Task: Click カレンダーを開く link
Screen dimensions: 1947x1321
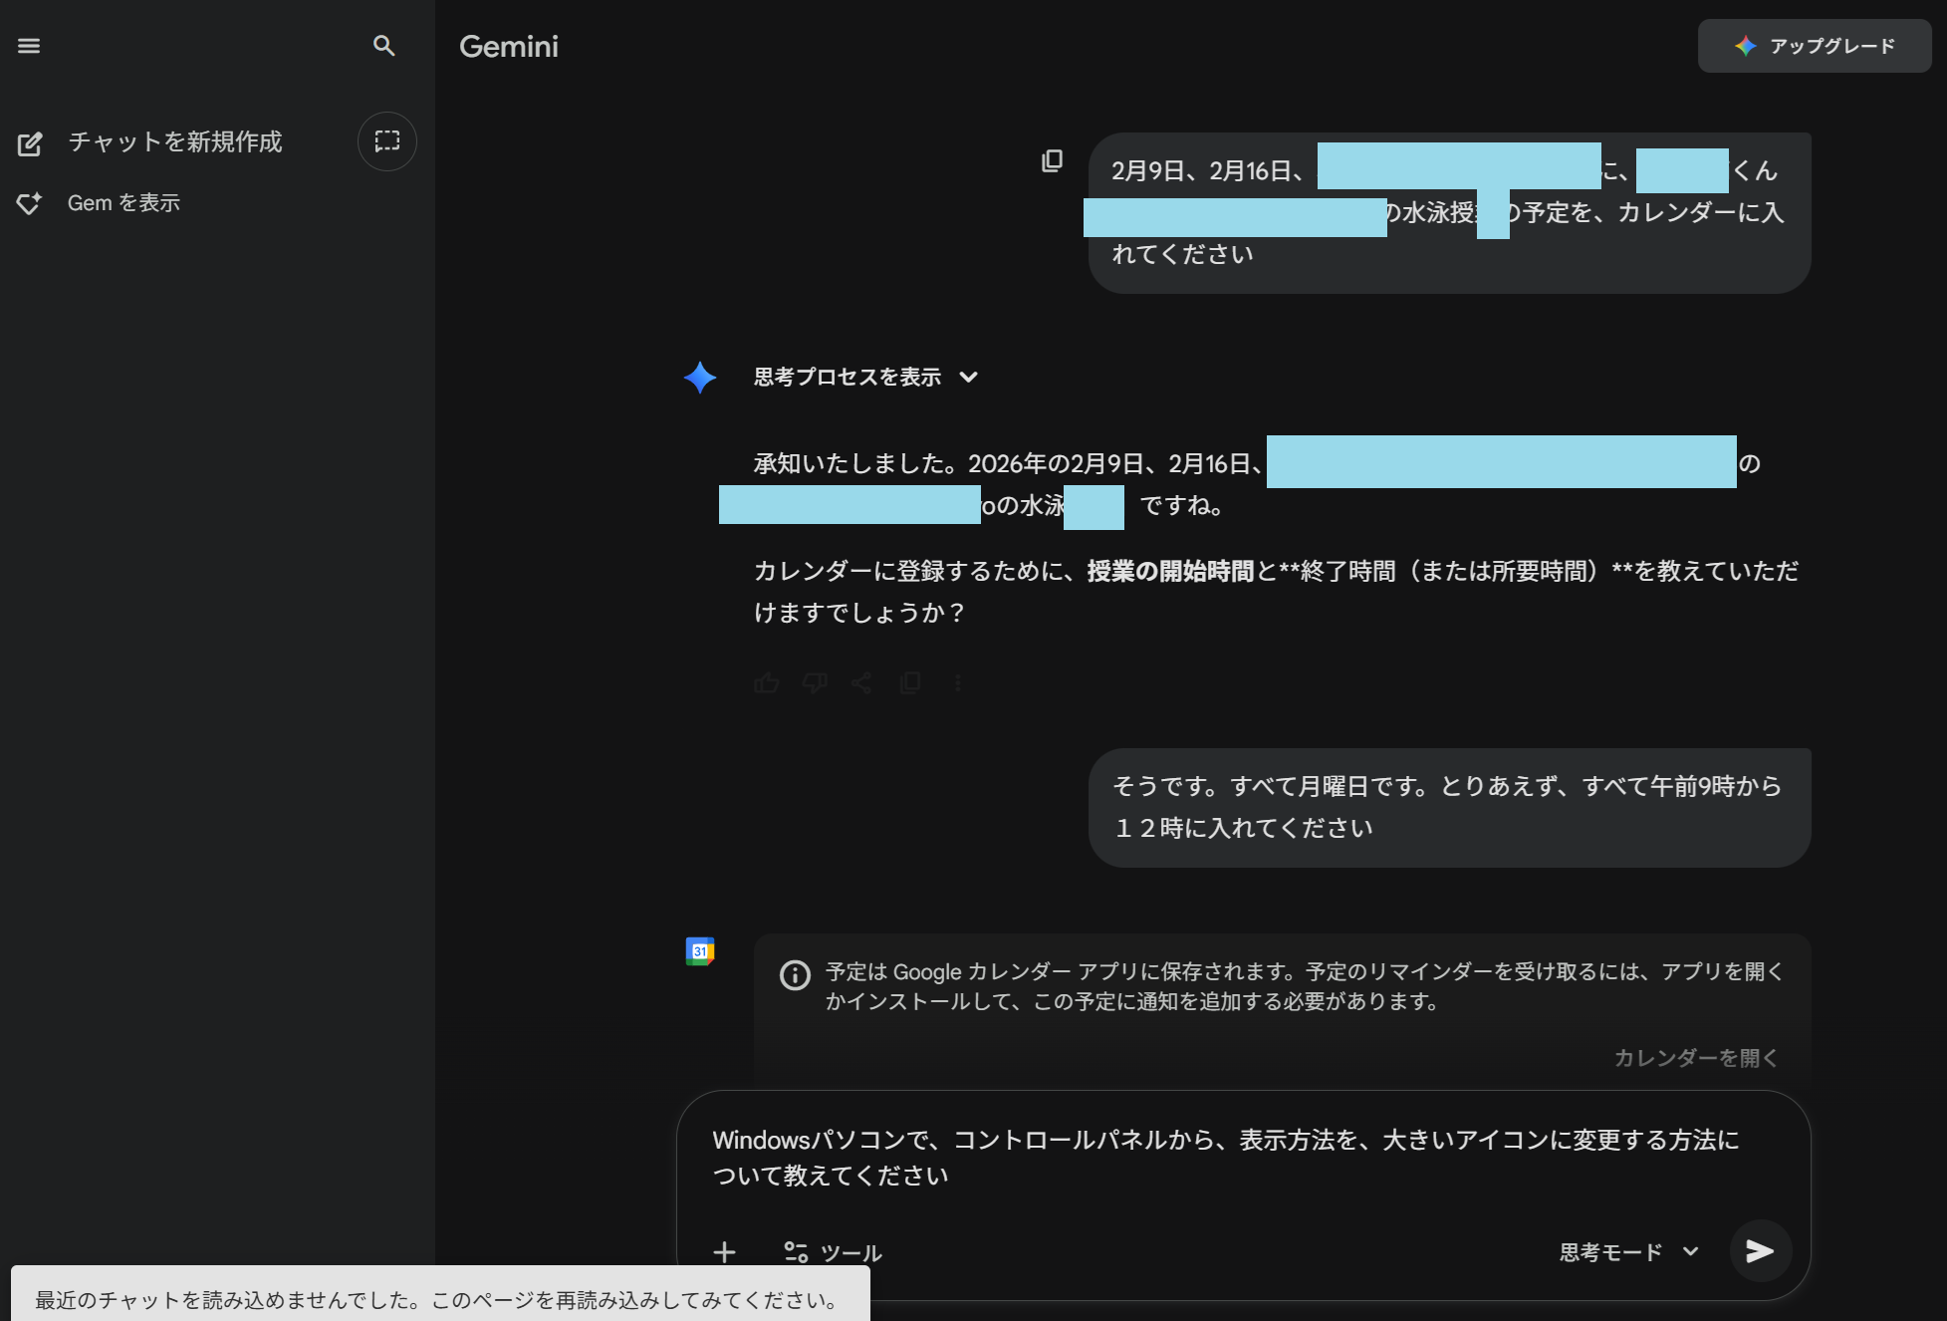Action: pyautogui.click(x=1695, y=1058)
